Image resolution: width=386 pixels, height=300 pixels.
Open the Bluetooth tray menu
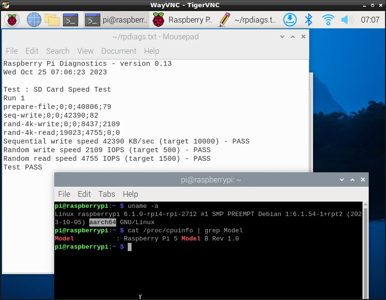(x=308, y=20)
